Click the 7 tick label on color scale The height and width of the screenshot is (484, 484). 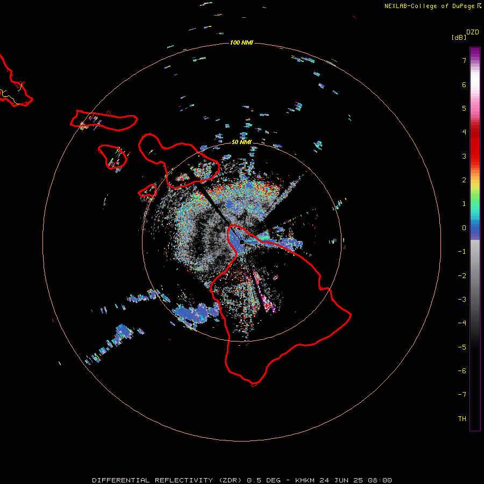(464, 60)
